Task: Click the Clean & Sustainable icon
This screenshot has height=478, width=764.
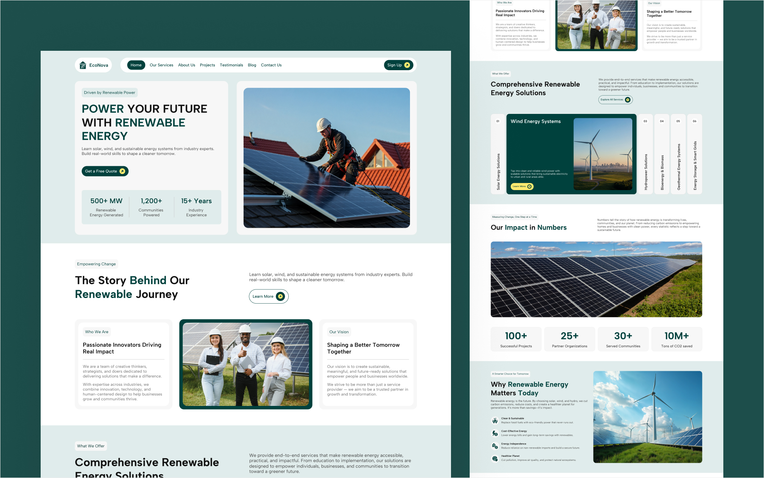Action: (x=495, y=421)
